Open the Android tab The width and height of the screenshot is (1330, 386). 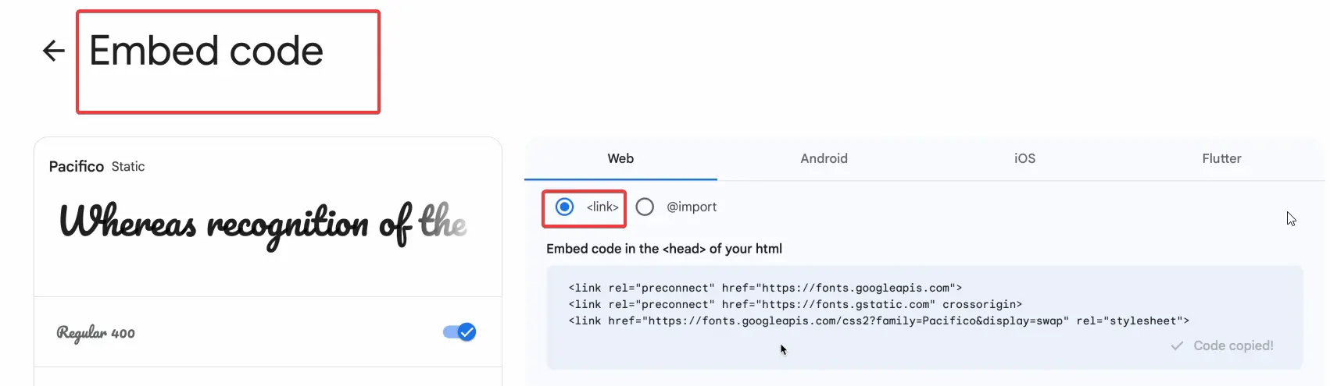point(824,158)
